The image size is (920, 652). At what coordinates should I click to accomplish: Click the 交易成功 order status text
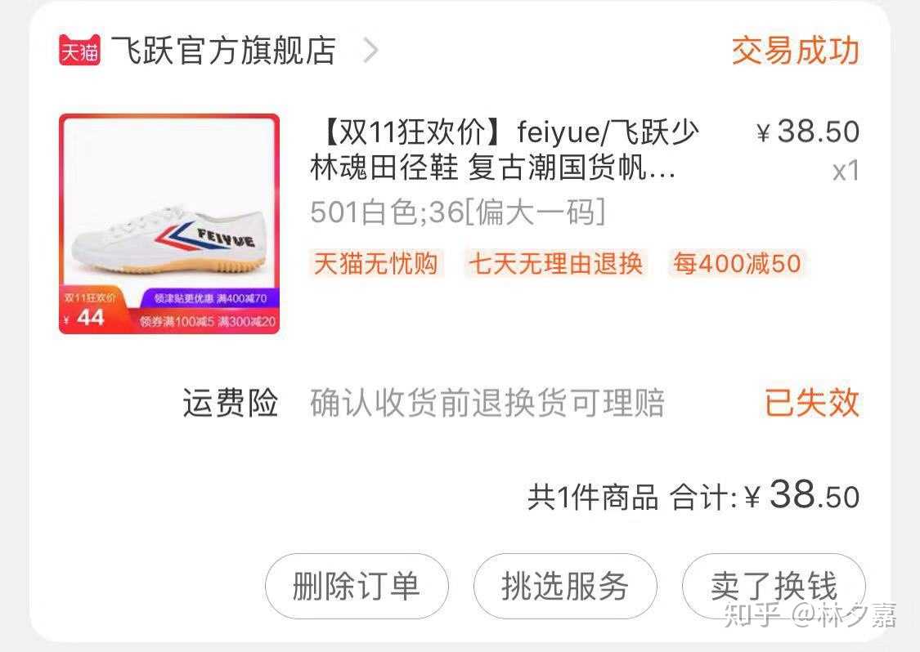click(x=795, y=51)
